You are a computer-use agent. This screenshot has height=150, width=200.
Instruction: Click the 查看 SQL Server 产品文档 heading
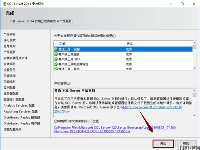pyautogui.click(x=75, y=90)
